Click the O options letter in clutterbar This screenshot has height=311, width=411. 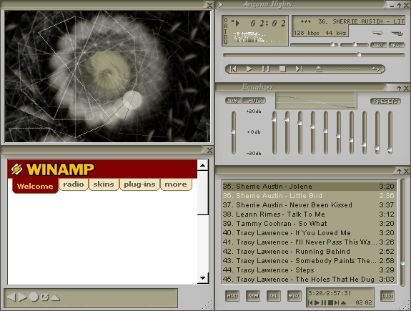[226, 20]
